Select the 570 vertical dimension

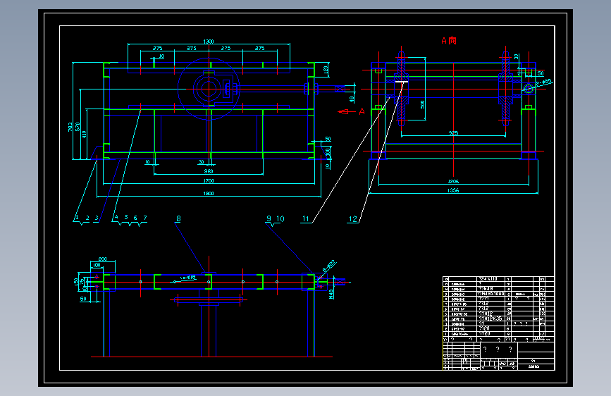(x=78, y=127)
